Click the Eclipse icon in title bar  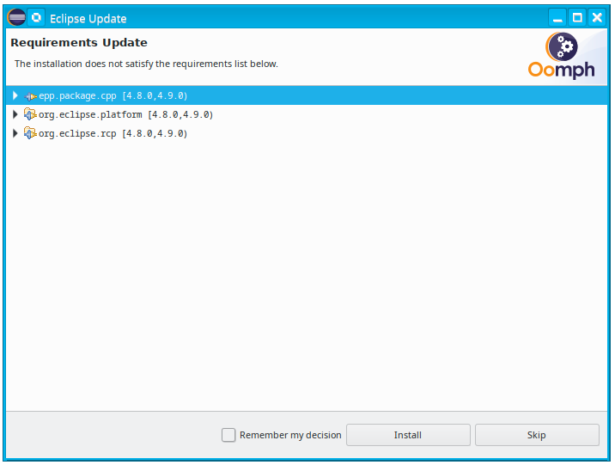point(16,18)
